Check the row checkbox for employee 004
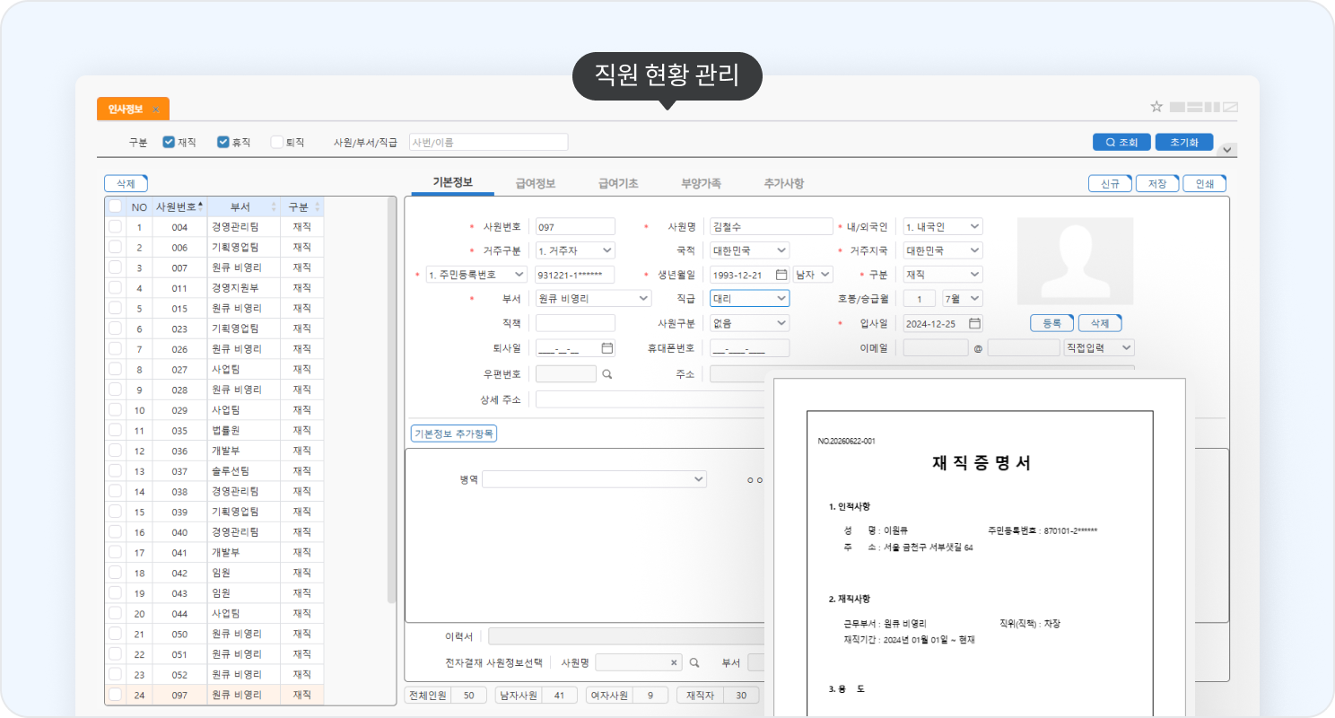 [x=115, y=227]
